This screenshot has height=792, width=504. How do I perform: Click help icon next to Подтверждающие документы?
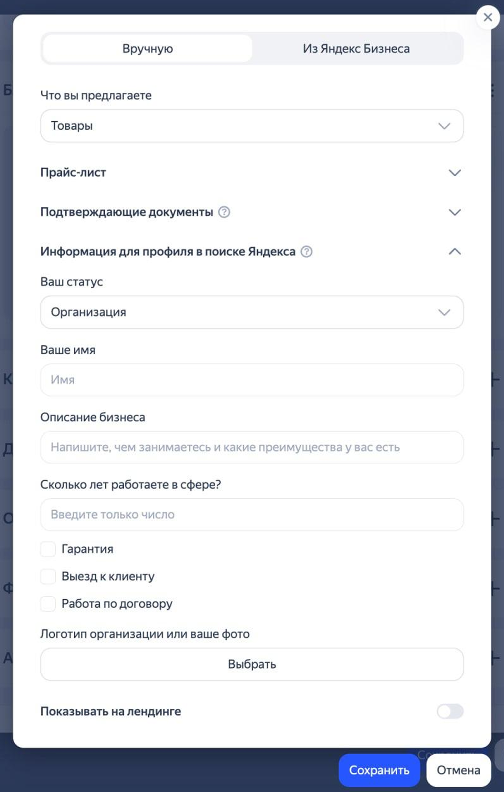pyautogui.click(x=224, y=212)
